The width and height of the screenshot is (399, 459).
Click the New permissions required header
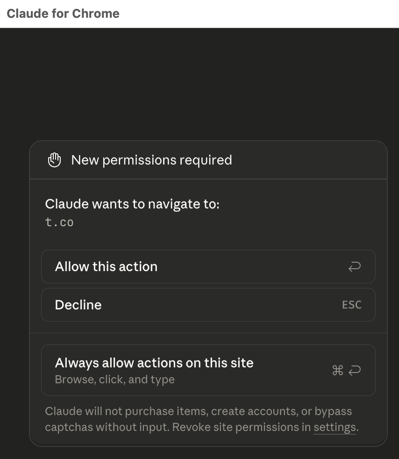point(151,160)
